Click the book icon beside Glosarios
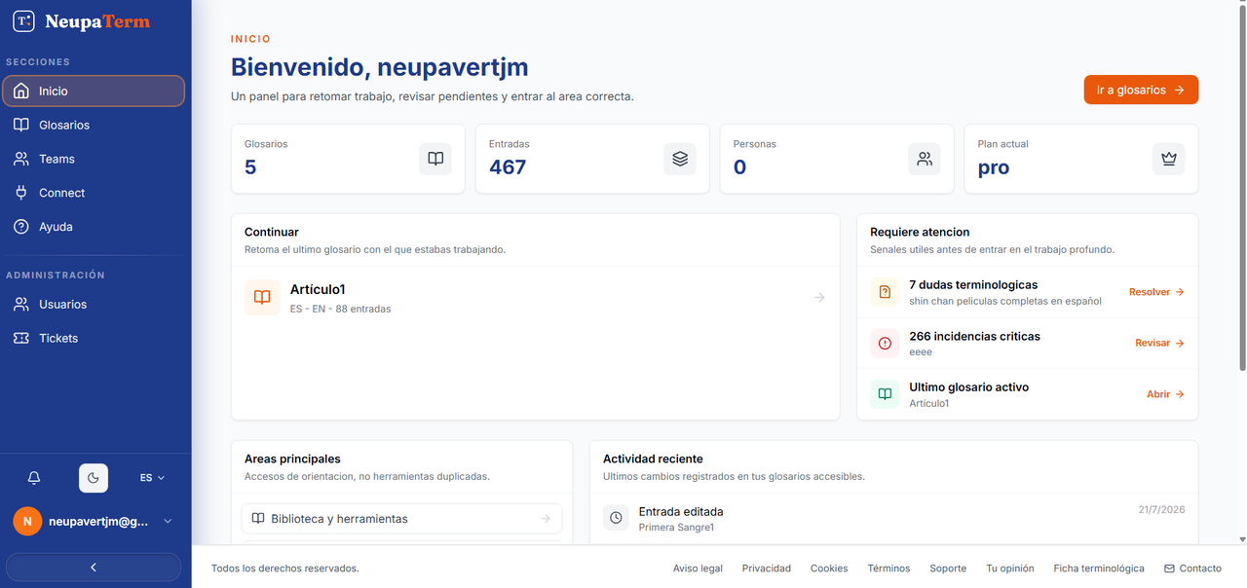1247x588 pixels. click(x=21, y=125)
